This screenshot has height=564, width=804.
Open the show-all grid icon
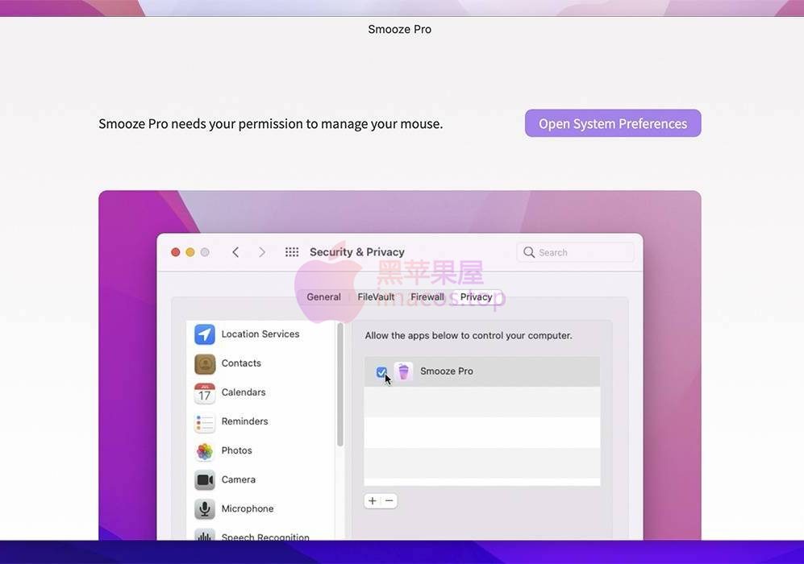point(292,252)
